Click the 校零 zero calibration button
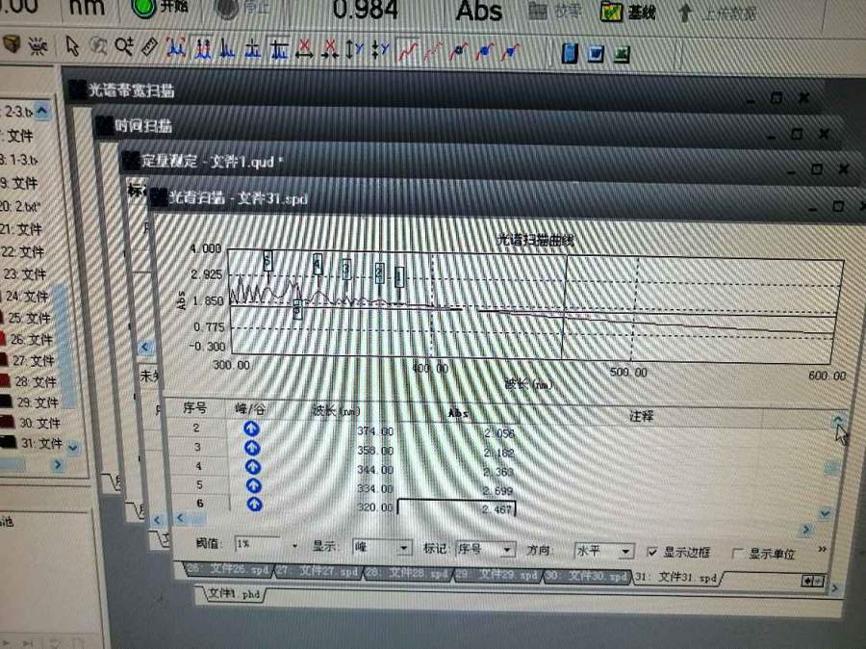The height and width of the screenshot is (649, 866). tap(555, 11)
